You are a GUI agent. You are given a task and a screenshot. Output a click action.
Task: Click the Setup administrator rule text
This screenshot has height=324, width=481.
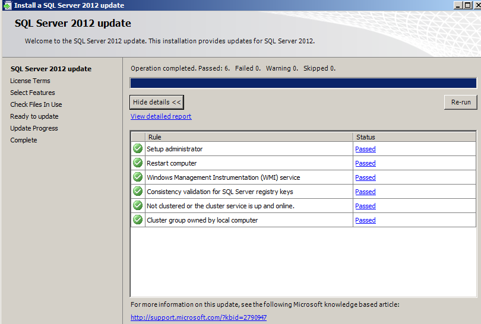(x=175, y=149)
